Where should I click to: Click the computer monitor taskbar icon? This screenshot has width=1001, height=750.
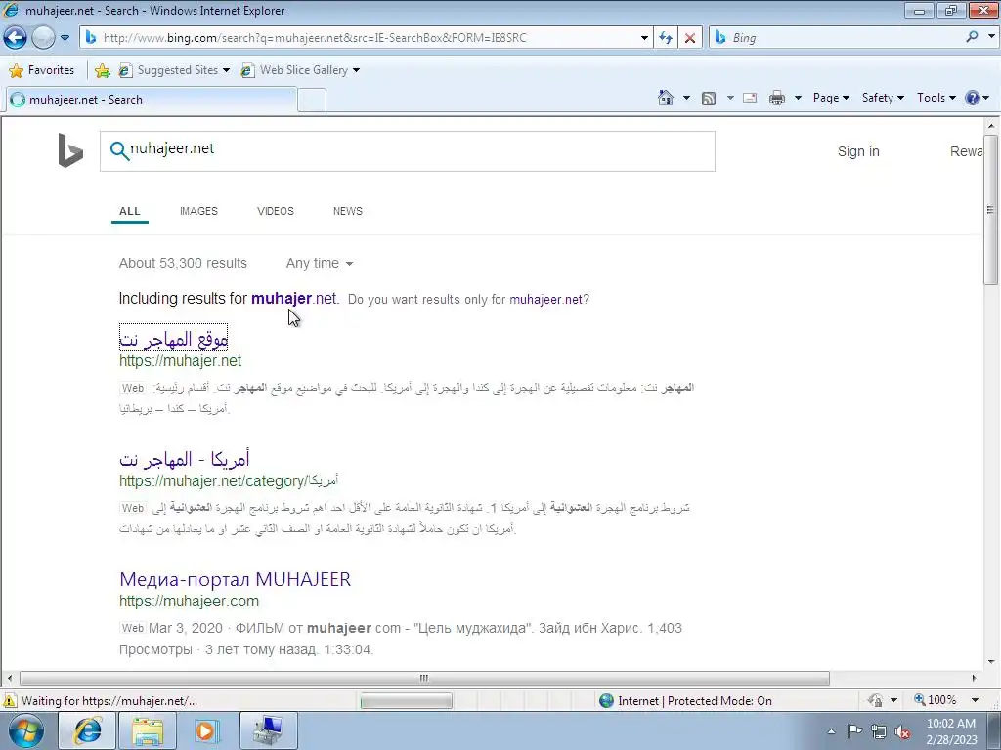(x=268, y=730)
